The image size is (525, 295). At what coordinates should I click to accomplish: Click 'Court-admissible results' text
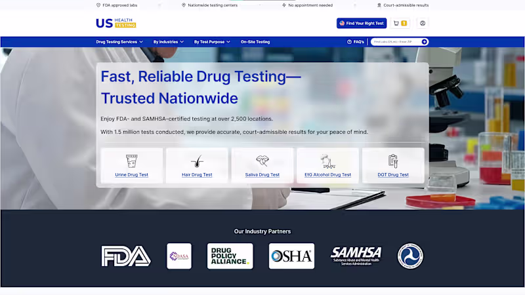(406, 5)
